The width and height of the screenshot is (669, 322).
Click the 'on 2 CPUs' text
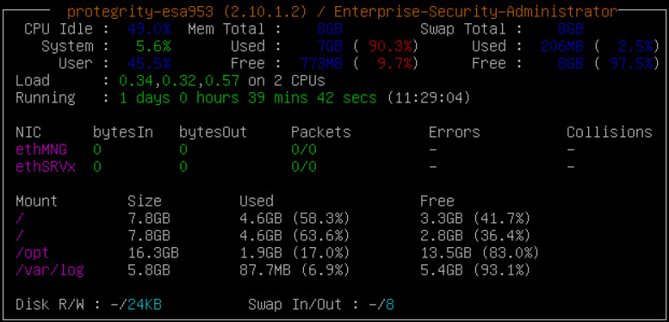point(287,81)
